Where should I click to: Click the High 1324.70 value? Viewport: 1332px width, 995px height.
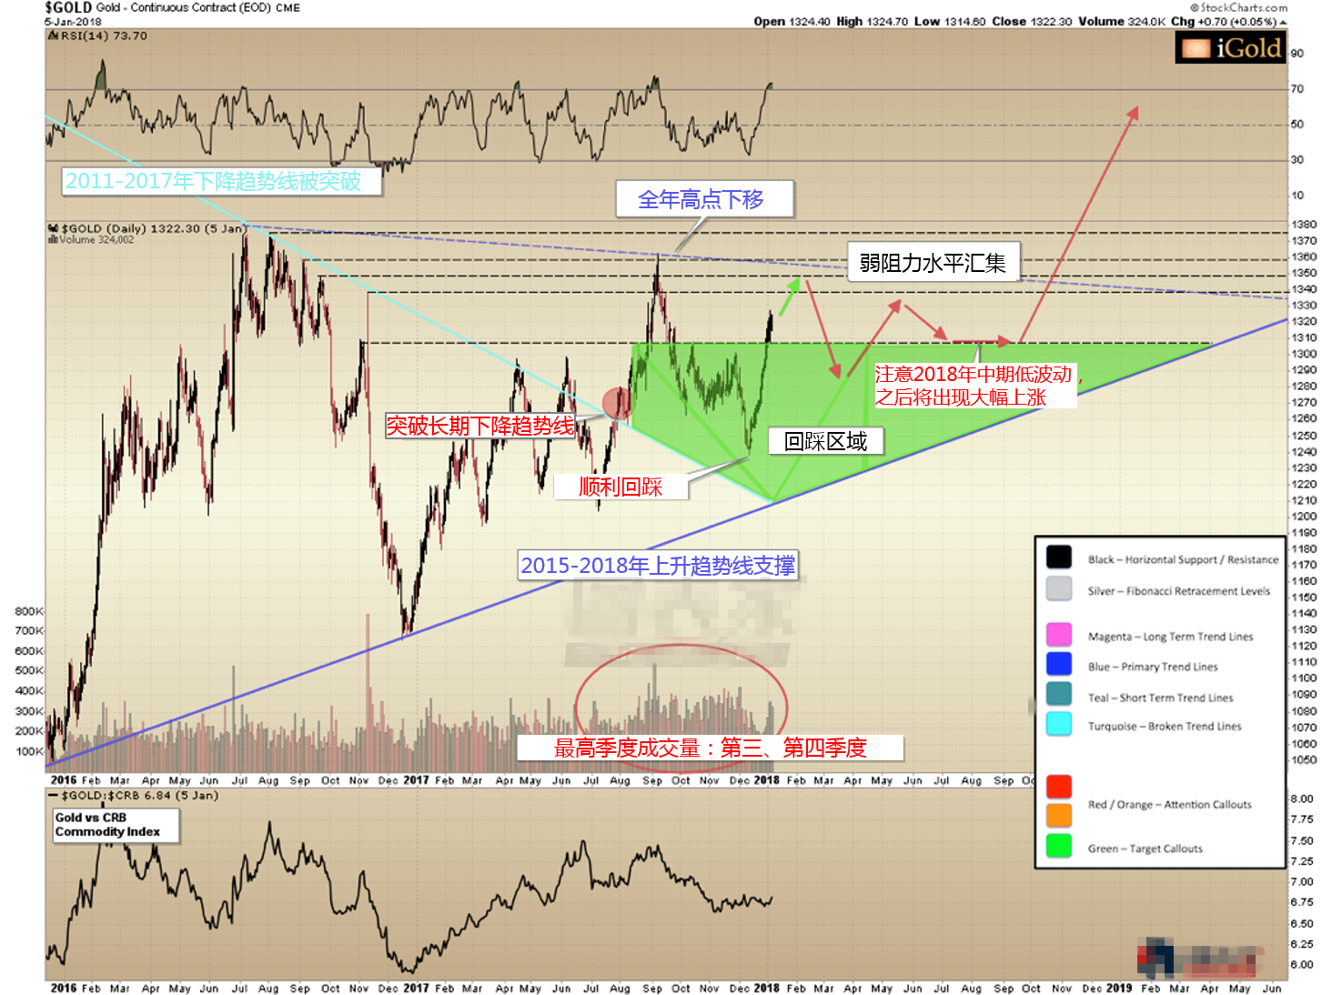click(872, 22)
